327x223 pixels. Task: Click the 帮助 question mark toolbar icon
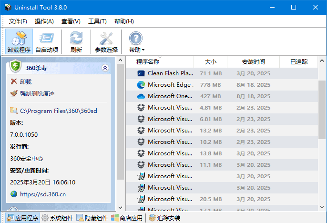[x=136, y=38]
